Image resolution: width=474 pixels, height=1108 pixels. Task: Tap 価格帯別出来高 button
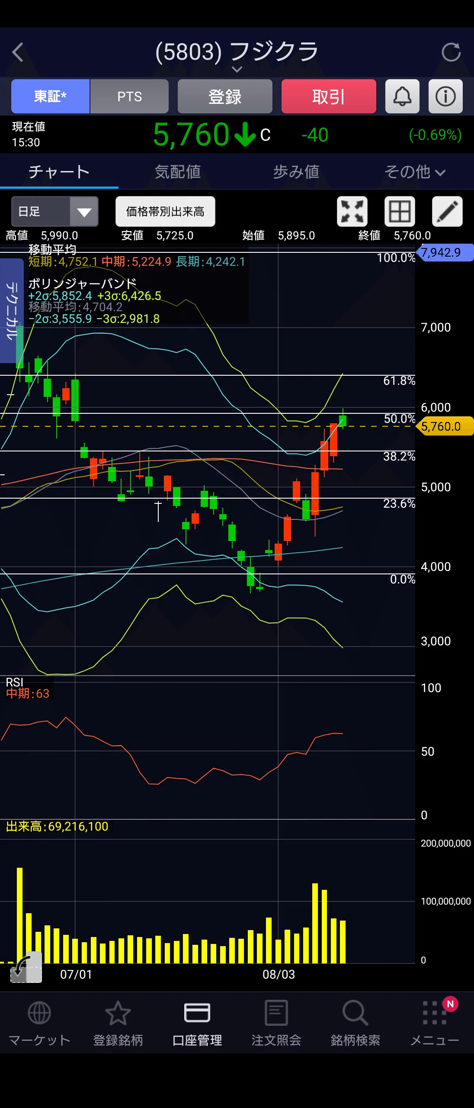[165, 211]
